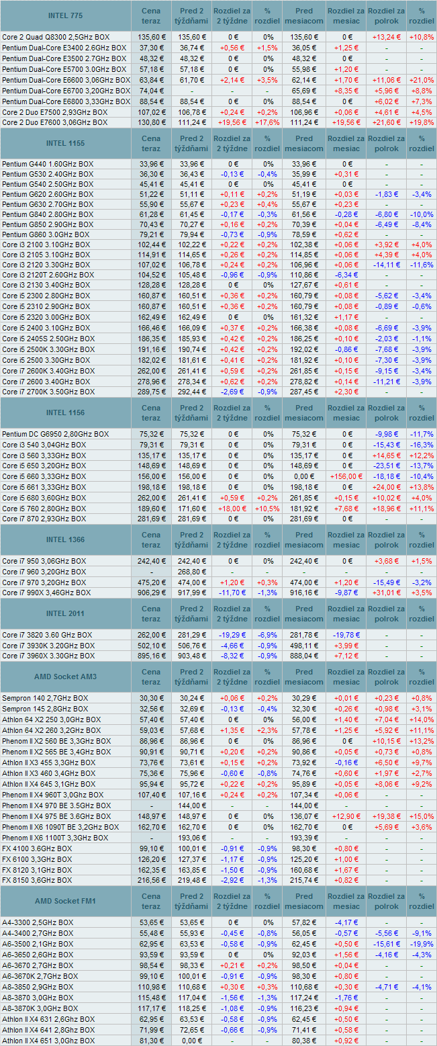Click A8-3850 2,9GHz BOX

coord(38,987)
